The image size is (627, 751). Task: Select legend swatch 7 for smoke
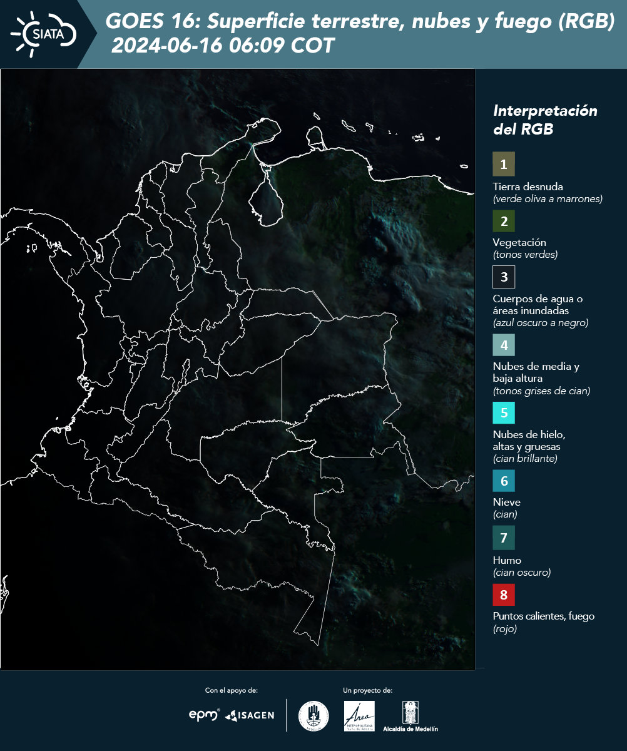point(504,538)
